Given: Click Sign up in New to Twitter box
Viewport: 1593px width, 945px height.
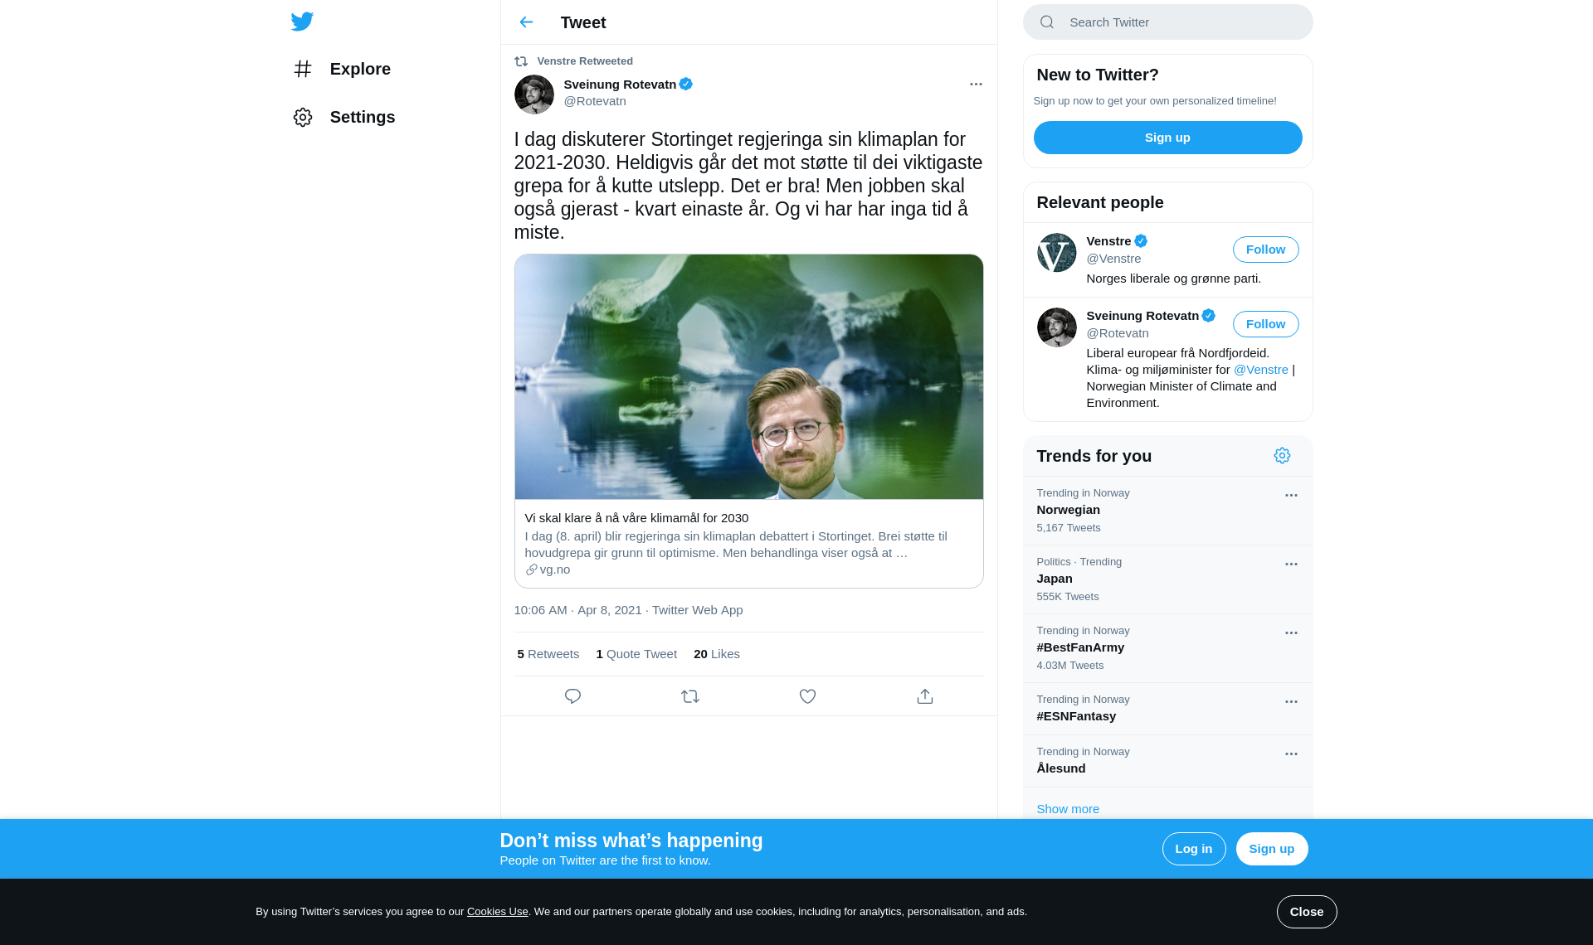Looking at the screenshot, I should click(1168, 138).
